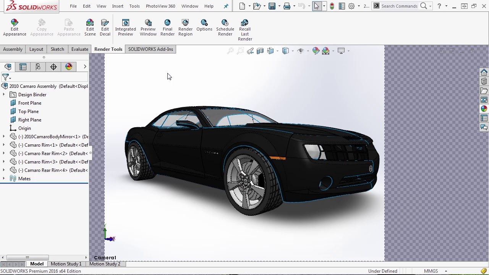Image resolution: width=489 pixels, height=275 pixels.
Task: Click the Zoom to Fit icon
Action: pos(230,51)
